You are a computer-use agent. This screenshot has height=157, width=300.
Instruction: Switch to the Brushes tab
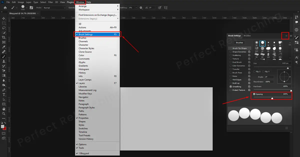tap(247, 36)
